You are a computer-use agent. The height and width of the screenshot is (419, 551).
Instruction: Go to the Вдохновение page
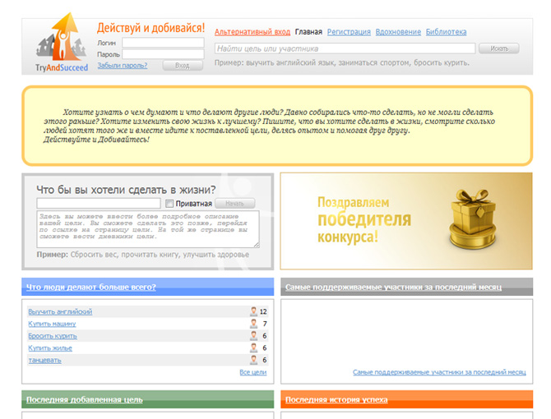click(398, 32)
